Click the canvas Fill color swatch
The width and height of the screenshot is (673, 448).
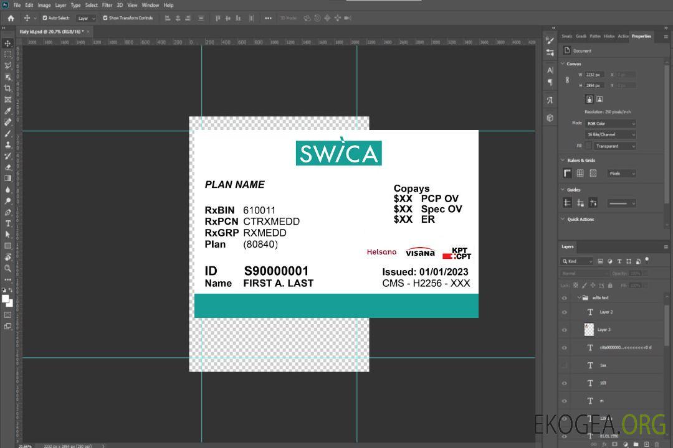pos(588,146)
